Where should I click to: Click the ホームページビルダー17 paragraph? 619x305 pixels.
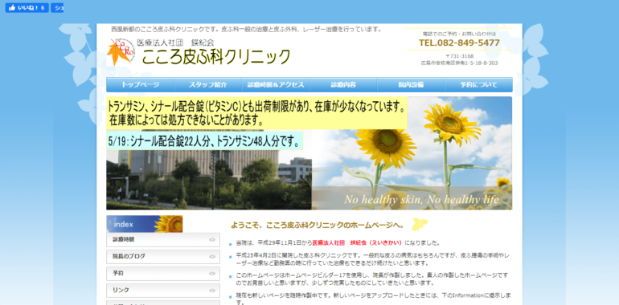[x=372, y=279]
